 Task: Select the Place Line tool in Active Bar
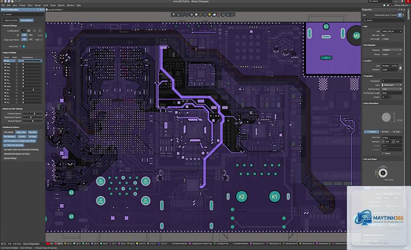click(232, 14)
